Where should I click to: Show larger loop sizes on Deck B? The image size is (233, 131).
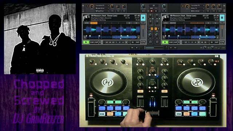coord(208,42)
